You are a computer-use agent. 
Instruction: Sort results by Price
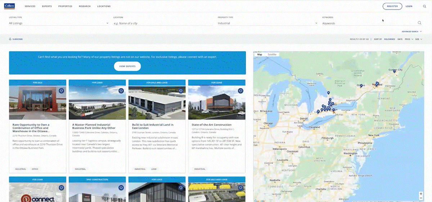point(408,39)
